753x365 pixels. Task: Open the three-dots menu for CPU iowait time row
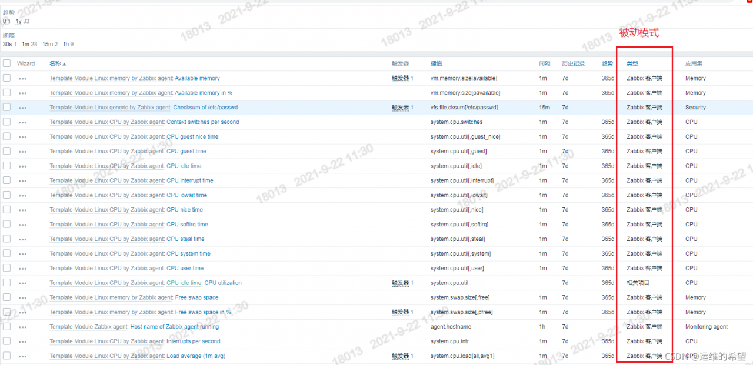tap(22, 195)
